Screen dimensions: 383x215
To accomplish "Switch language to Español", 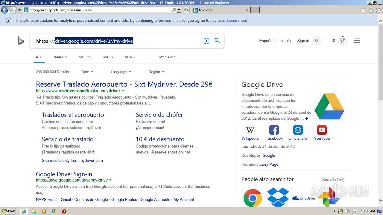I will [266, 41].
